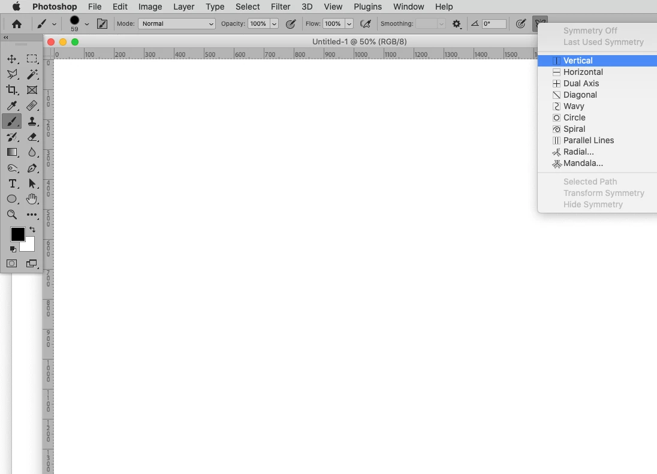The width and height of the screenshot is (657, 474).
Task: Open the Plugins menu
Action: click(x=367, y=7)
